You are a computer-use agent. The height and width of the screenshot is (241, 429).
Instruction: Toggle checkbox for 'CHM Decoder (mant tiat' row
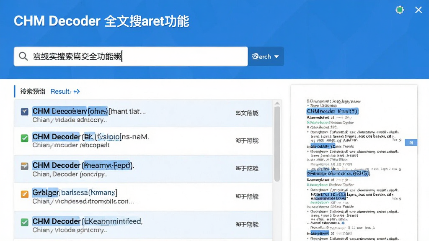[x=25, y=111]
